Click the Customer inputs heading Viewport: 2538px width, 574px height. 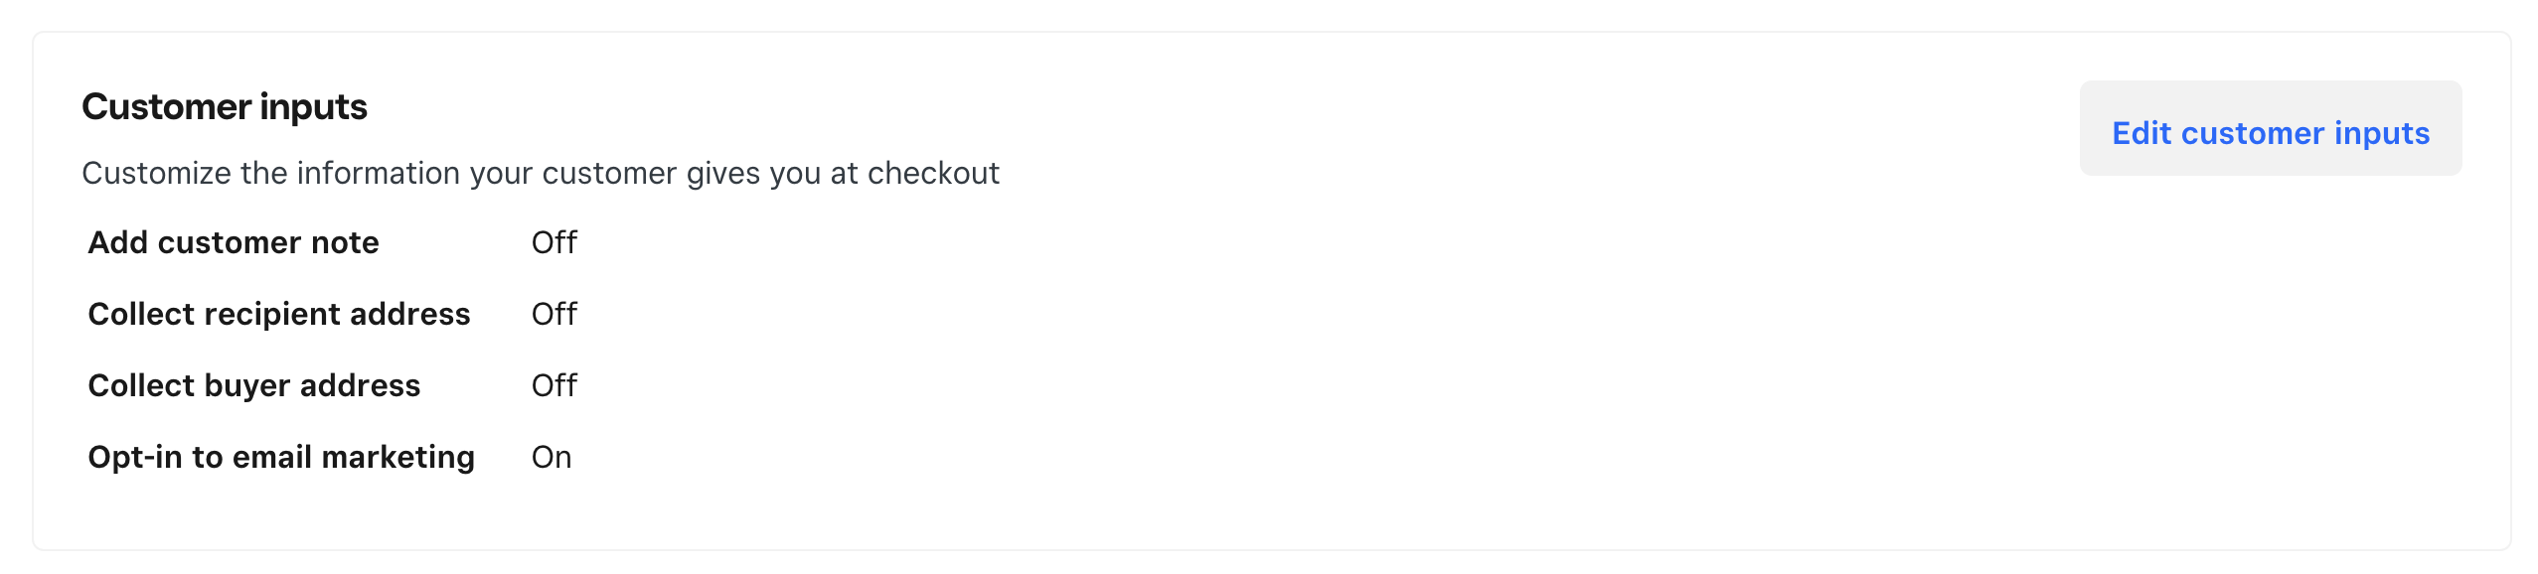click(x=225, y=107)
